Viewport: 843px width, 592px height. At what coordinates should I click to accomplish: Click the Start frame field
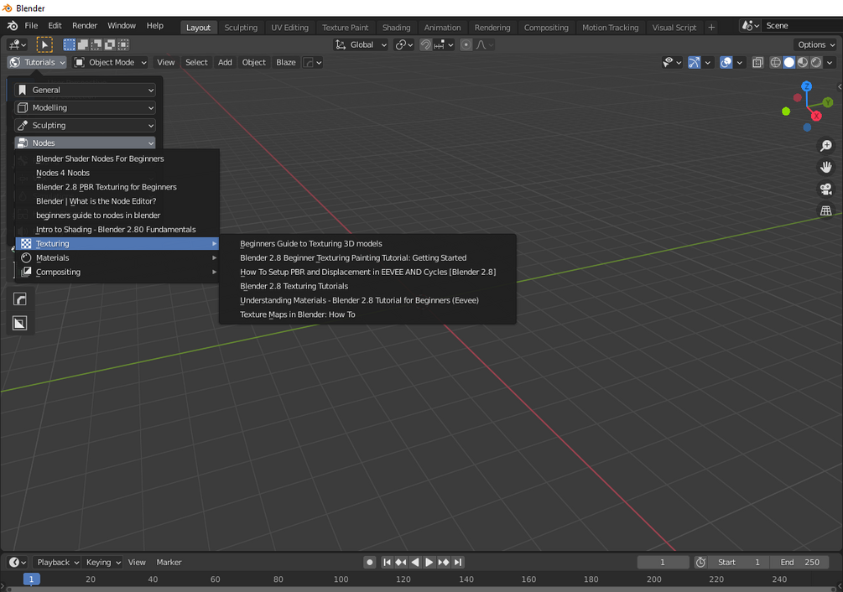pyautogui.click(x=739, y=562)
